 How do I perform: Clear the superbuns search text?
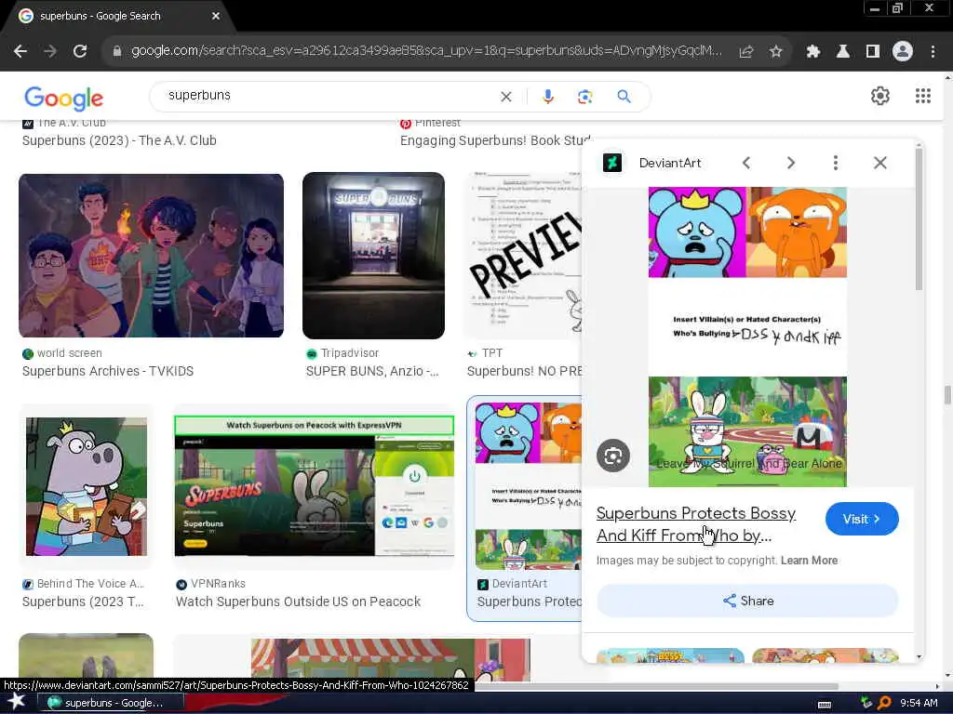[505, 97]
